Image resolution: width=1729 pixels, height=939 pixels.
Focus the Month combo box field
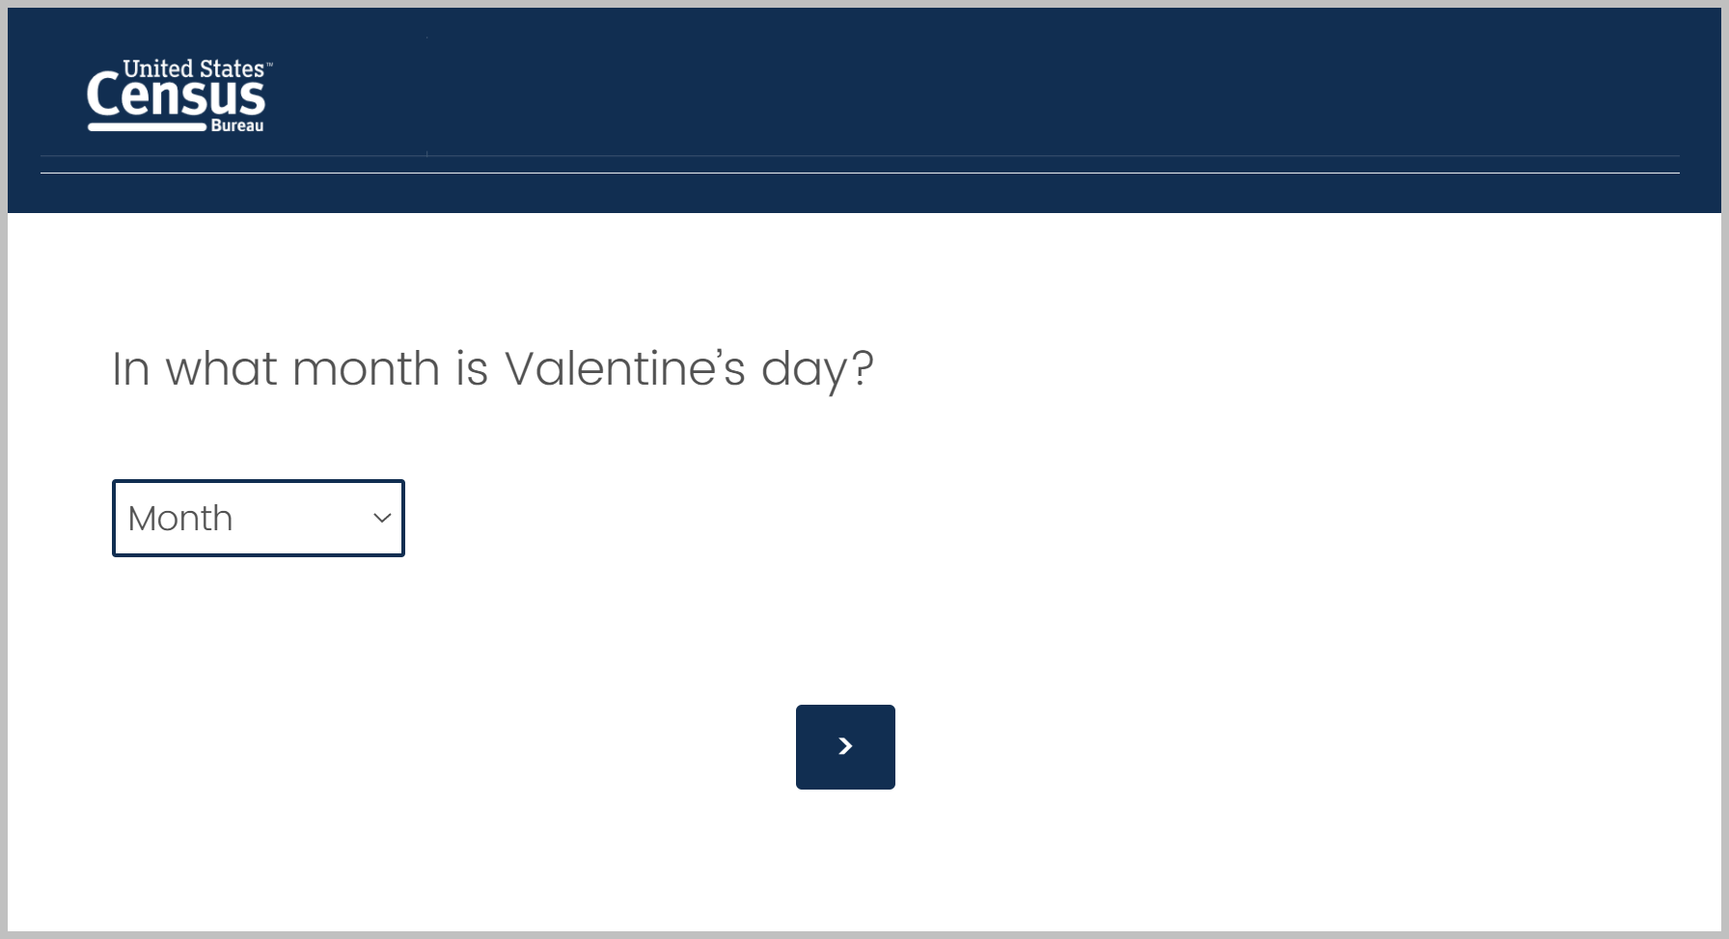pyautogui.click(x=258, y=518)
